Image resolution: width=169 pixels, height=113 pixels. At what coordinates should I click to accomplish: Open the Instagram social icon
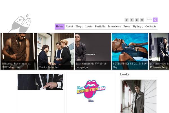142,20
